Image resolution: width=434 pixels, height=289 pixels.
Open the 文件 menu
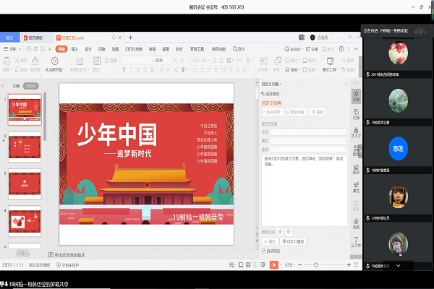coord(12,49)
